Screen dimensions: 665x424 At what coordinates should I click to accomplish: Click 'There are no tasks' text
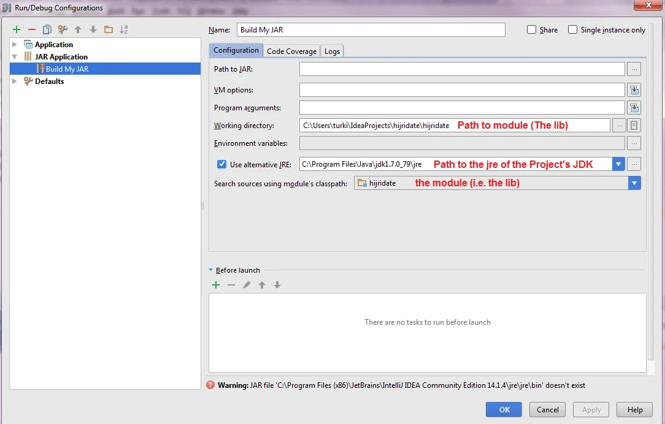[x=428, y=322]
